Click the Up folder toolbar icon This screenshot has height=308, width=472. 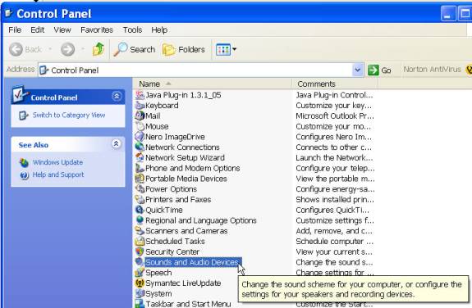pos(99,49)
